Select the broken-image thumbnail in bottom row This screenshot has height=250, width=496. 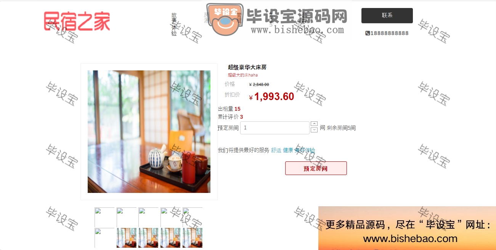104,238
